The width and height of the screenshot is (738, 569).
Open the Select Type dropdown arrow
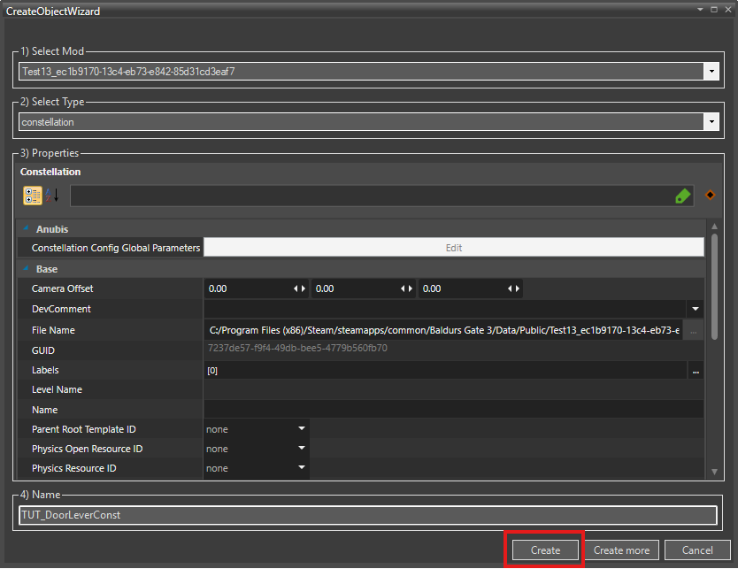(x=711, y=122)
